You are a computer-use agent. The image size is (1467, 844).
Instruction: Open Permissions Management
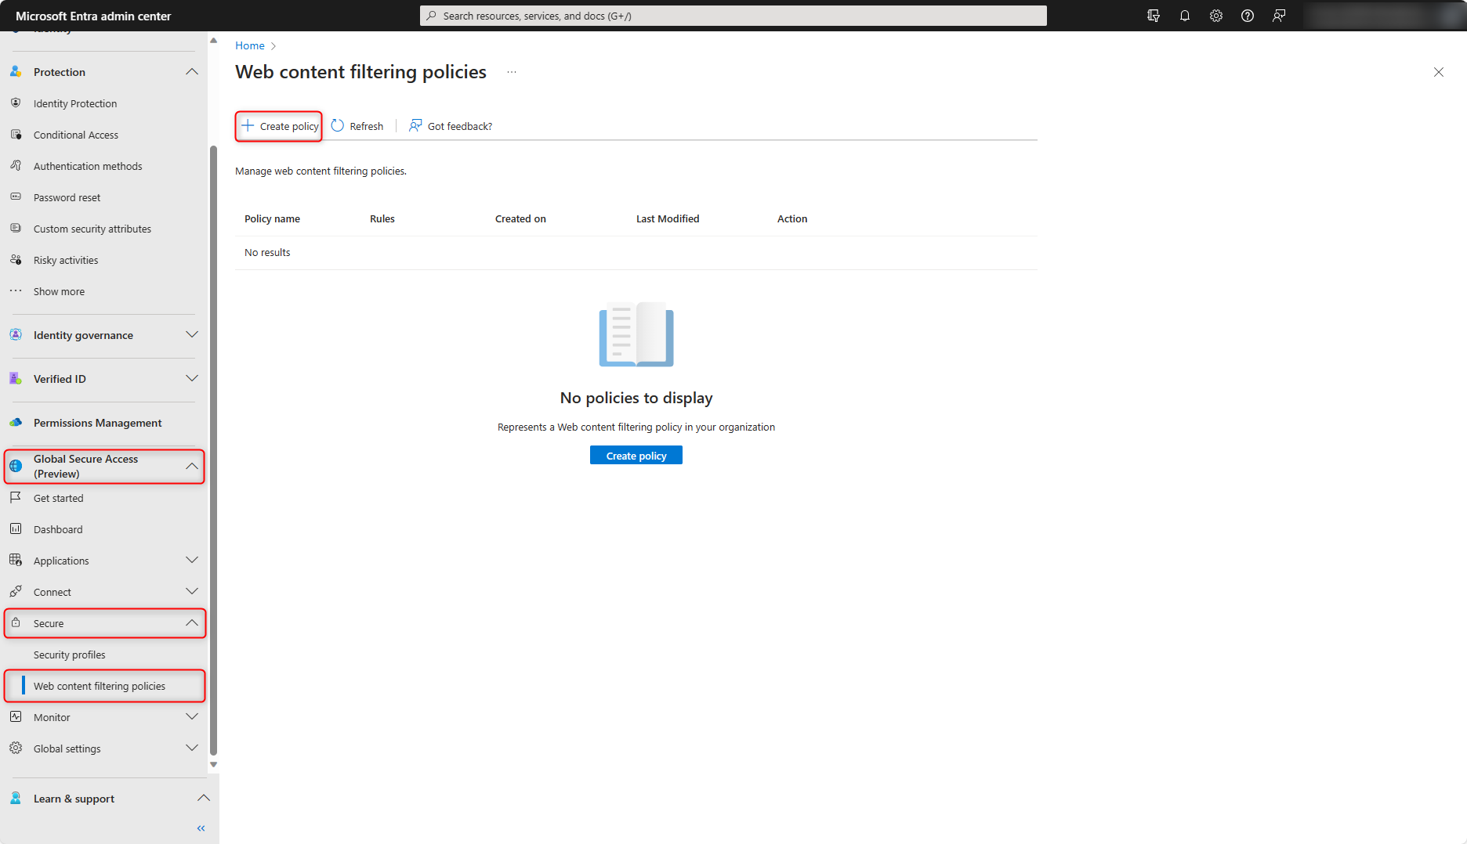(97, 422)
